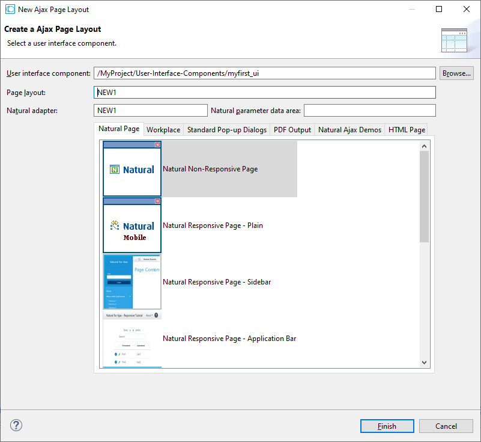The width and height of the screenshot is (481, 442).
Task: Select the HTML Page tab
Action: (407, 130)
